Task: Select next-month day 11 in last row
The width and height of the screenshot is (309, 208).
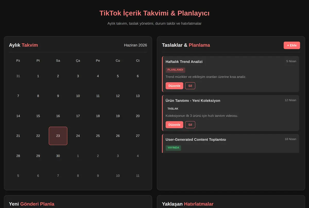Action: pos(138,176)
